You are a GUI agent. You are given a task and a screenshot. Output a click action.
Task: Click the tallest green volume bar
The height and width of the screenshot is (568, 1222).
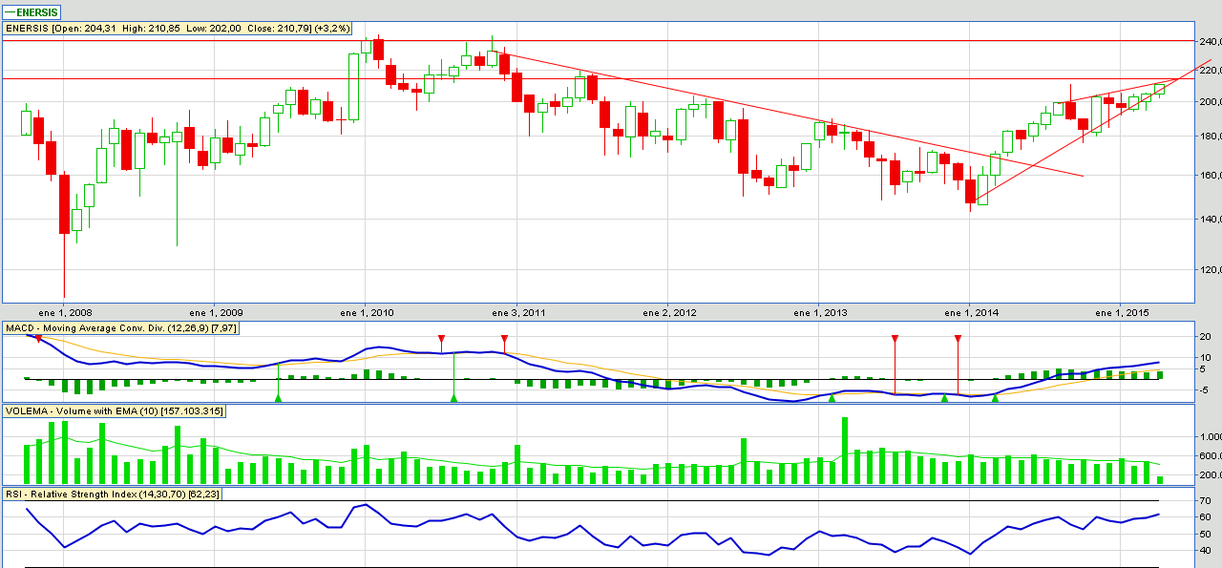(845, 449)
